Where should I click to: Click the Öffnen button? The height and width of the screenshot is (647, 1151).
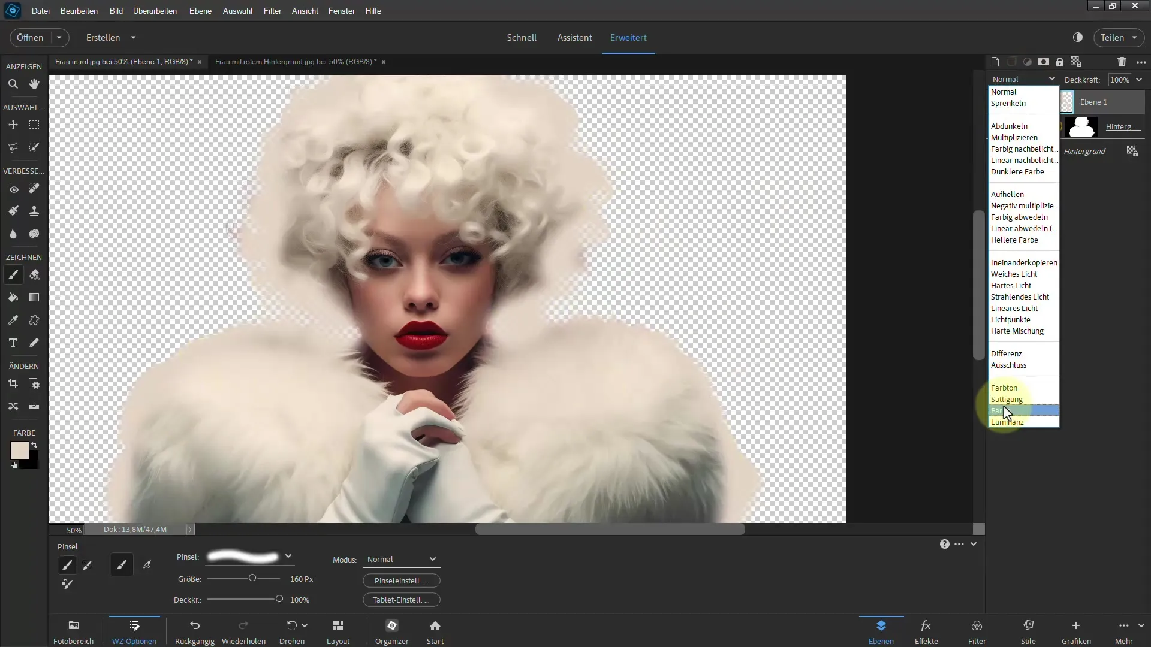pos(29,37)
